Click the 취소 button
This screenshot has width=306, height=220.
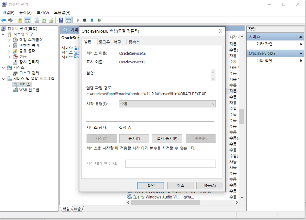click(x=180, y=186)
